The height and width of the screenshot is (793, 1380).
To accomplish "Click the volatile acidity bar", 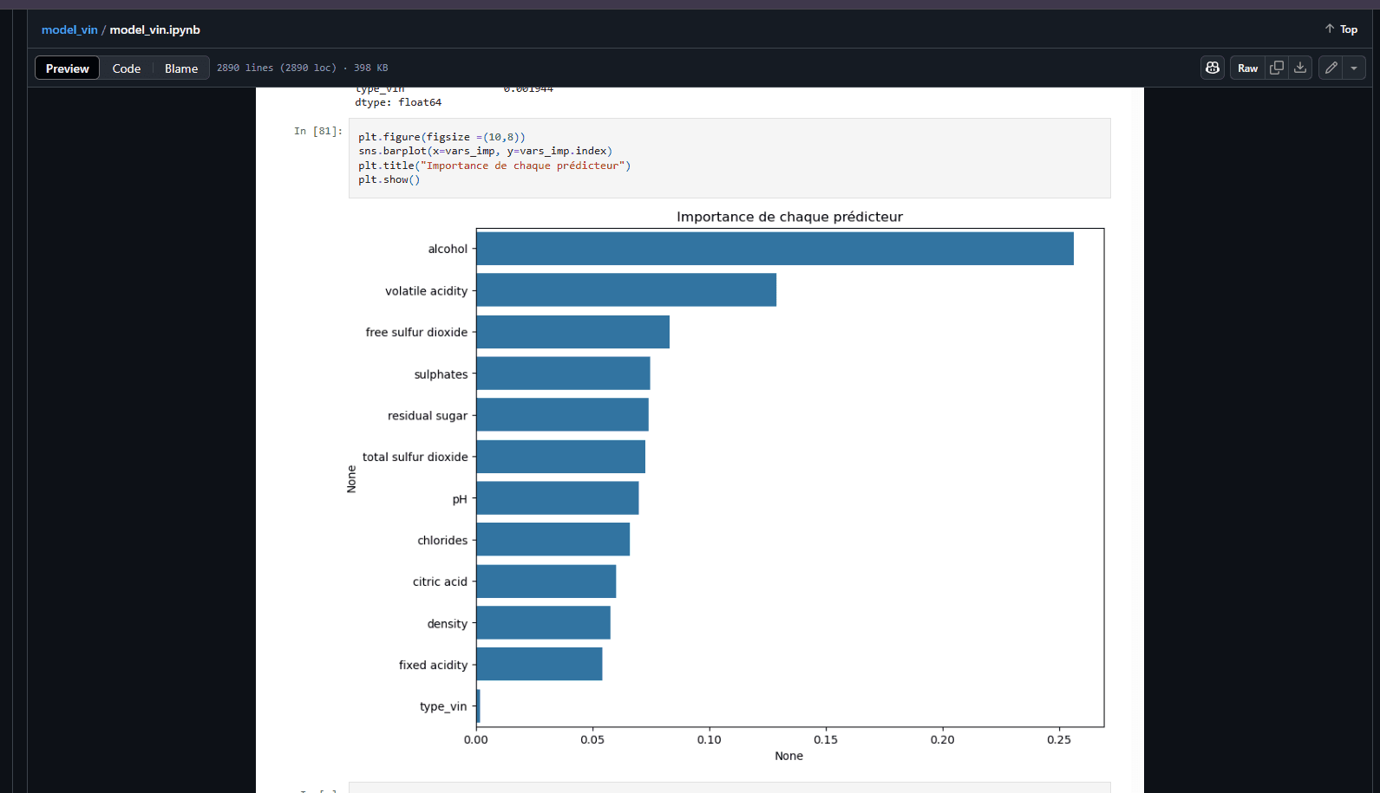I will pyautogui.click(x=625, y=290).
